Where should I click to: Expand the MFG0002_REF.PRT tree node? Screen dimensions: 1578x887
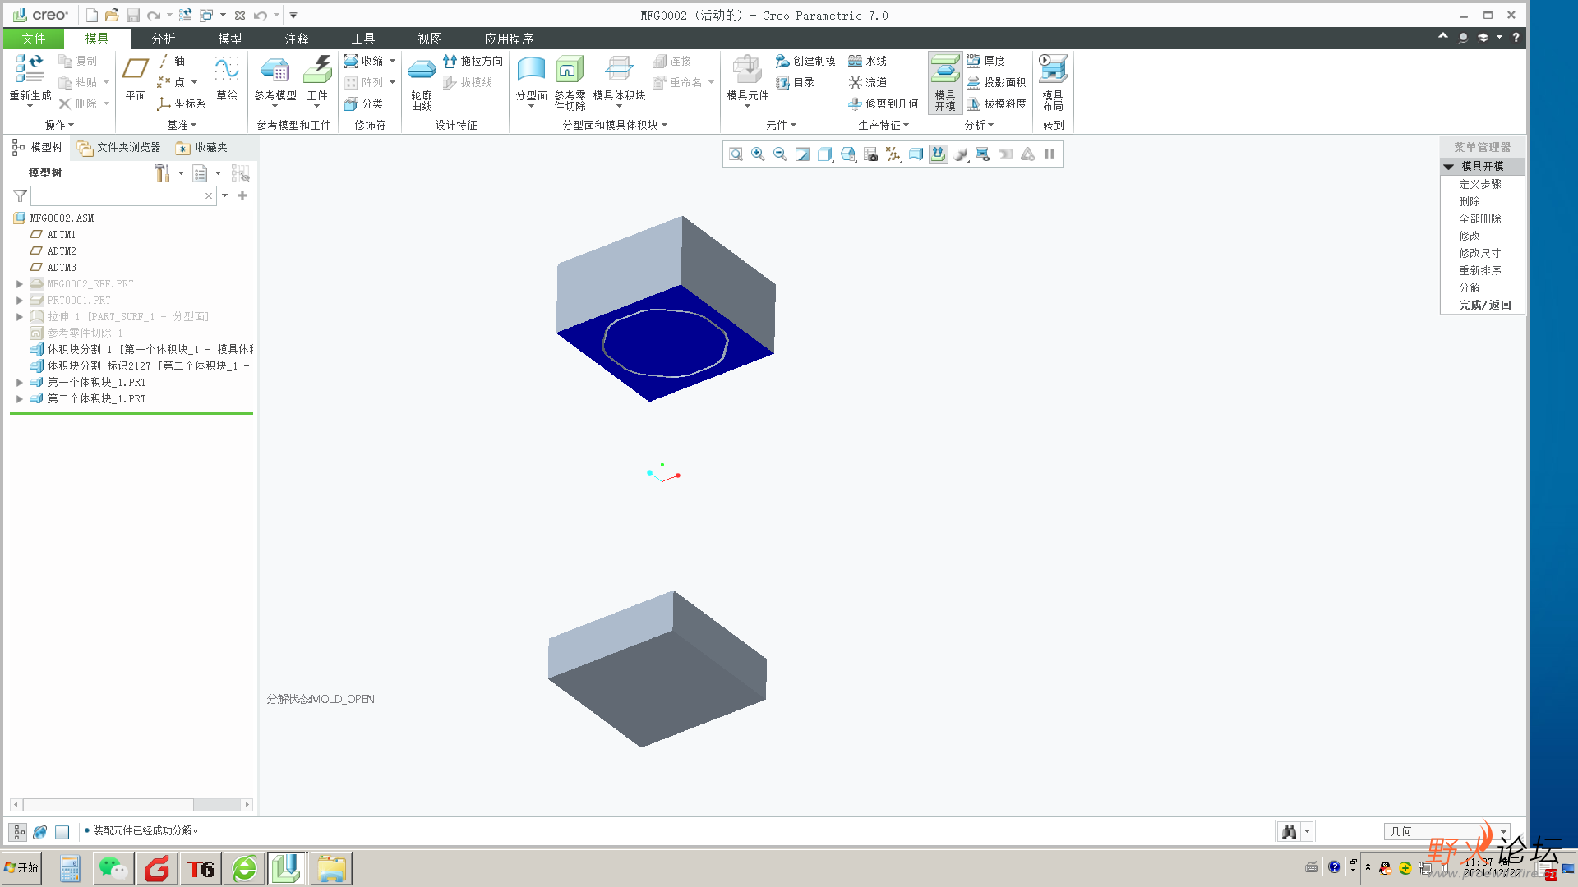point(19,284)
